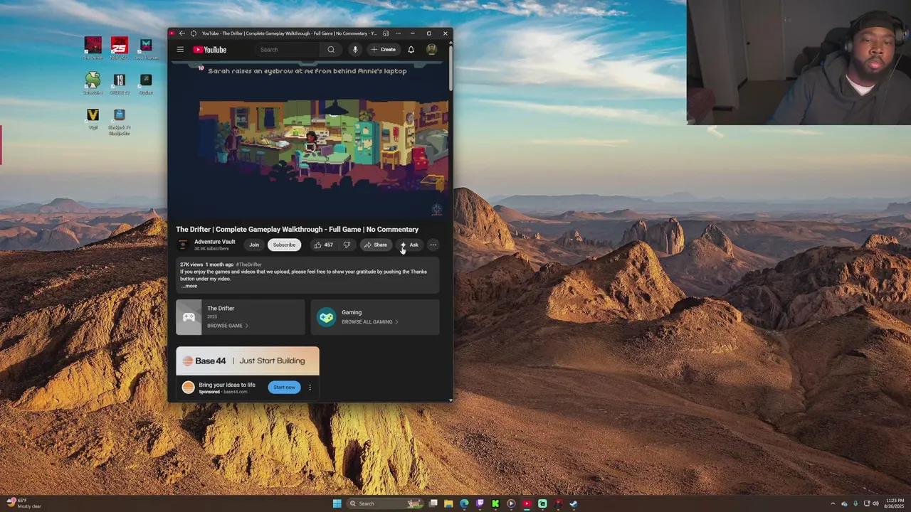Open The Drifter Browse Game card
911x512 pixels.
(241, 317)
